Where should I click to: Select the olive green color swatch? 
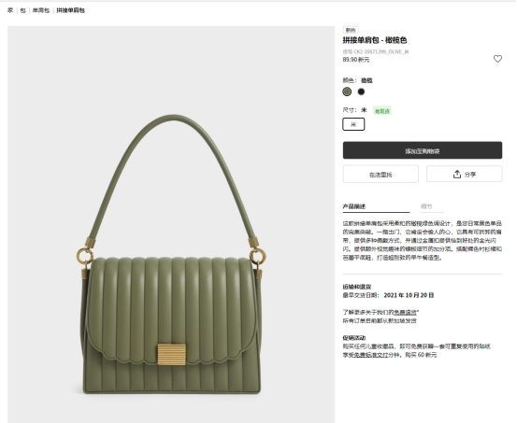point(347,92)
